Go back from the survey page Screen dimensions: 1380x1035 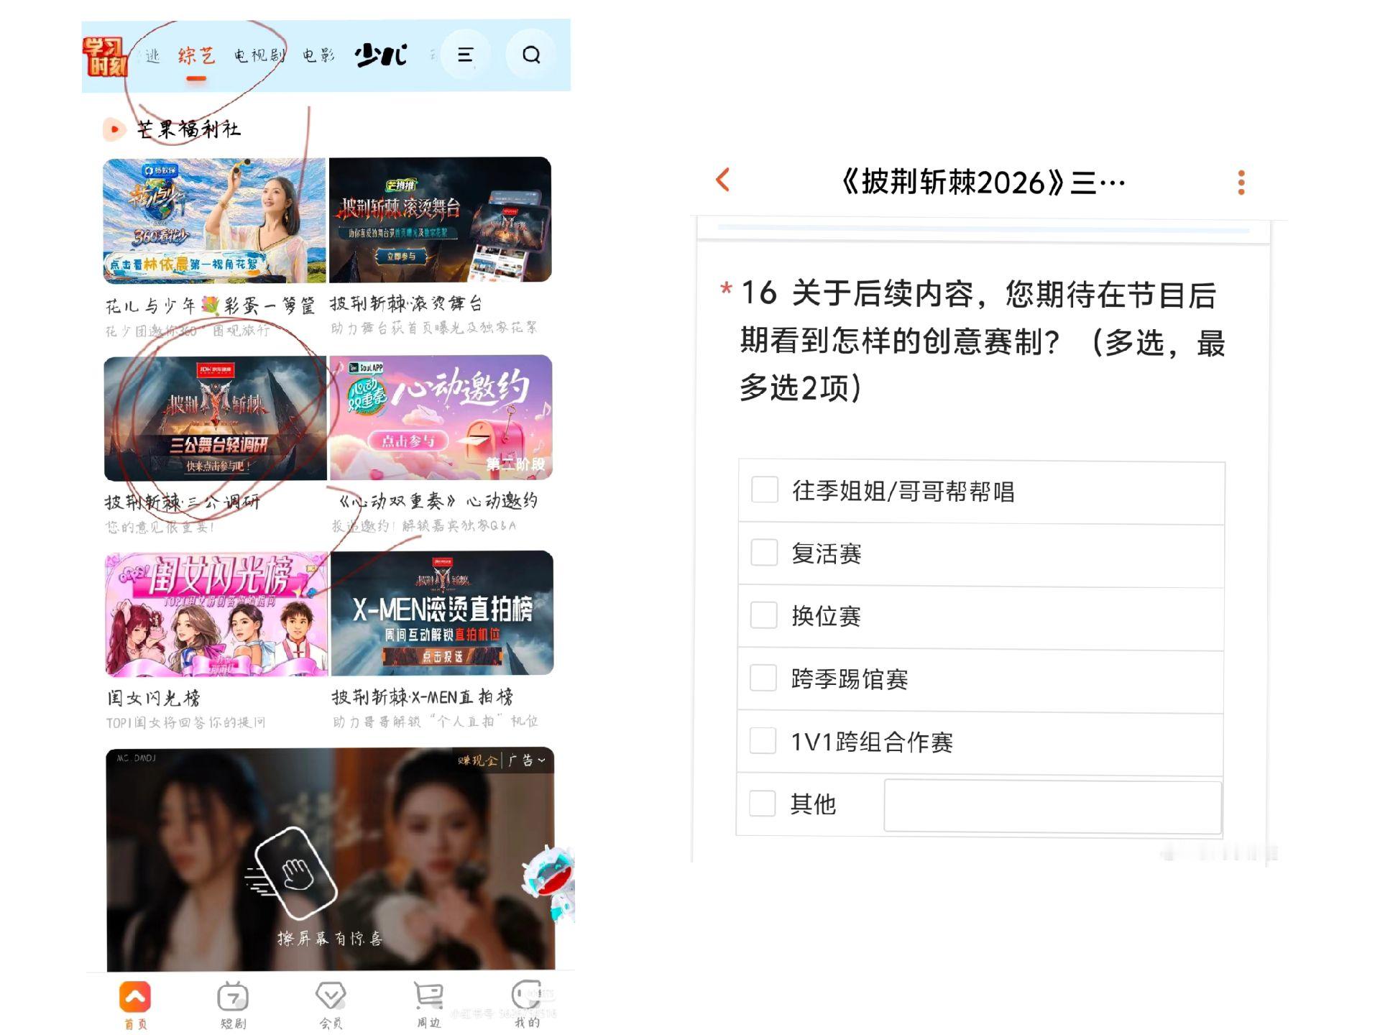[x=723, y=180]
